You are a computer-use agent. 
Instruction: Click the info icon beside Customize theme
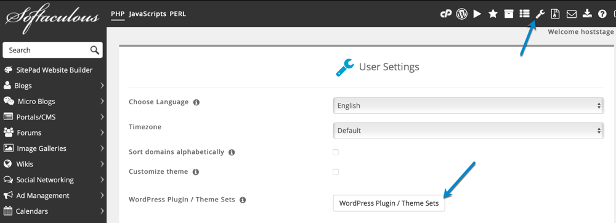pyautogui.click(x=196, y=172)
